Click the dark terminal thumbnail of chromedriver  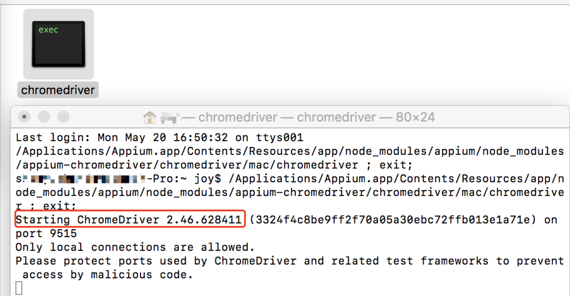58,44
